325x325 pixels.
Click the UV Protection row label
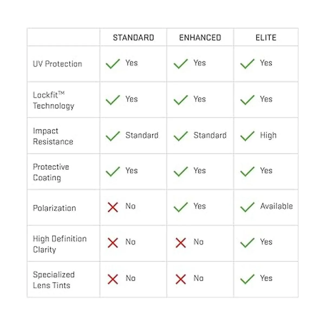coord(57,64)
